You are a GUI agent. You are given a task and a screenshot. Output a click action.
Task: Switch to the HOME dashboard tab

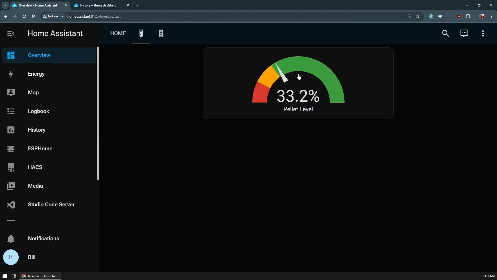(x=118, y=33)
